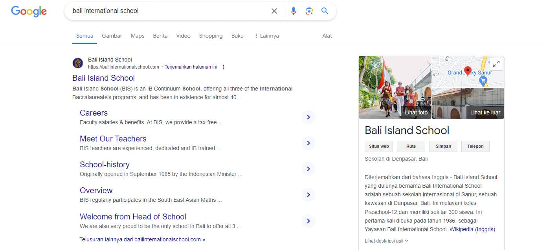Open Welcome from Head of School link
Screen dimensions: 547x250
pyautogui.click(x=133, y=217)
